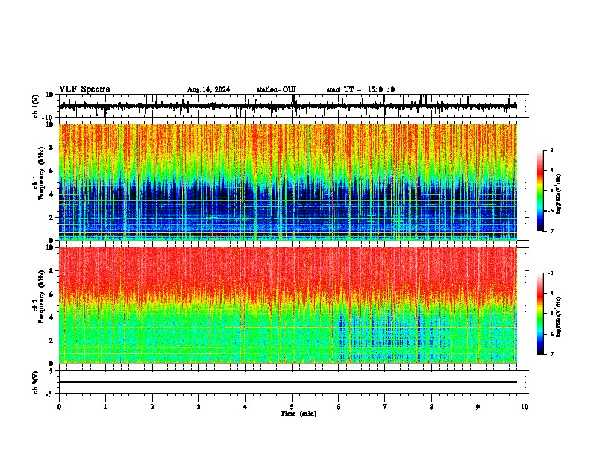Click the ch.2 color bar "-7" label

[551, 354]
